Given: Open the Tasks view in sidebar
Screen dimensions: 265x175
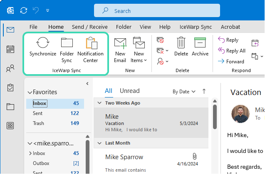Looking at the screenshot, I should 10,87.
